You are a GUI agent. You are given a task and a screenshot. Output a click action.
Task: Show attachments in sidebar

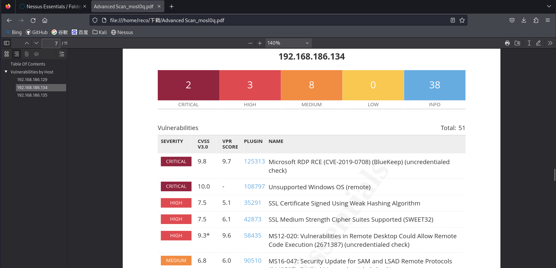coord(26,54)
